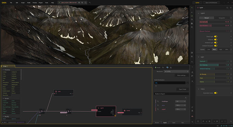The height and width of the screenshot is (127, 233).
Task: Adjust the Sun Azimuth slider
Action: click(x=214, y=22)
